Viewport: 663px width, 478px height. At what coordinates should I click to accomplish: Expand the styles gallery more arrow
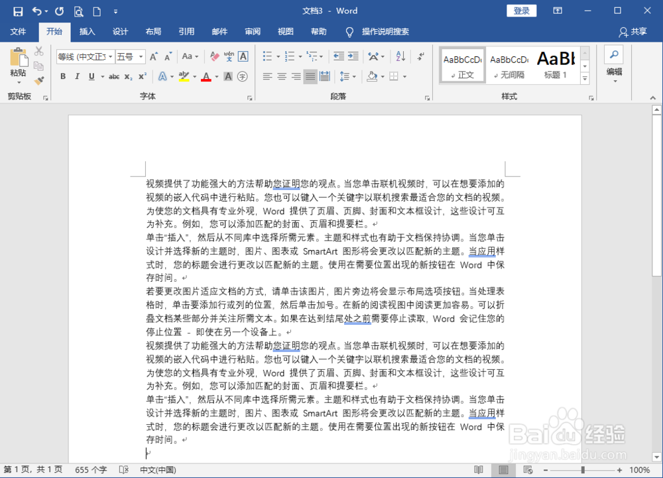click(x=585, y=79)
